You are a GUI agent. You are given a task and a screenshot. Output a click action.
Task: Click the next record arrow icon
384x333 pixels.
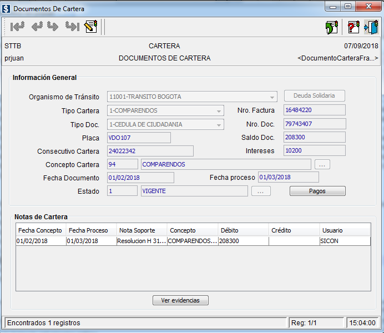53,26
